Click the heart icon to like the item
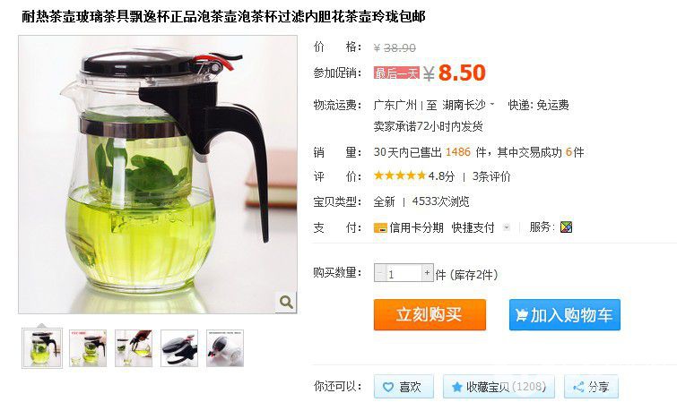 tap(388, 387)
